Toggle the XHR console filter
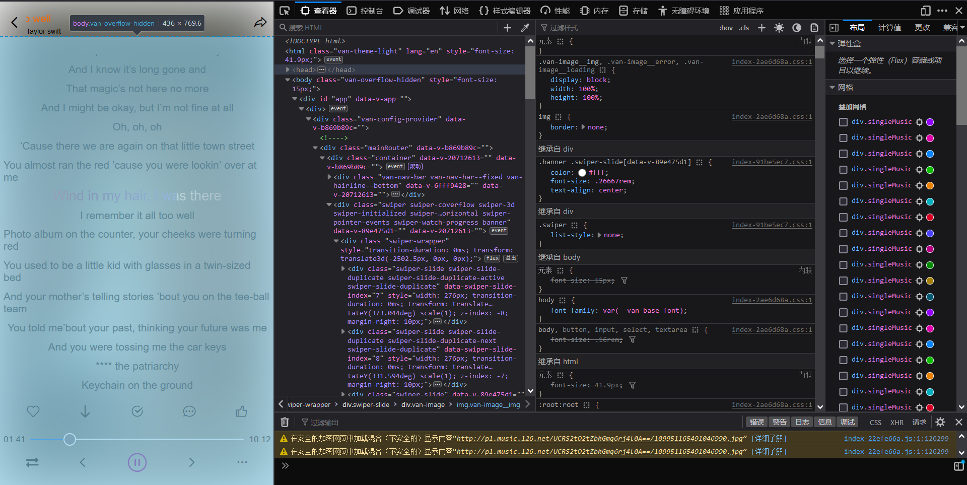 pos(896,422)
